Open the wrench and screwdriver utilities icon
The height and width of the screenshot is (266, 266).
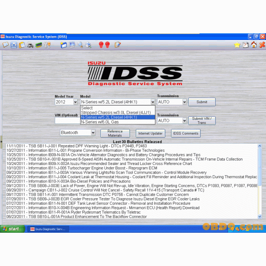(47, 45)
